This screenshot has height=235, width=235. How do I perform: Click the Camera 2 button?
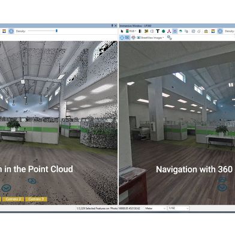(13, 199)
